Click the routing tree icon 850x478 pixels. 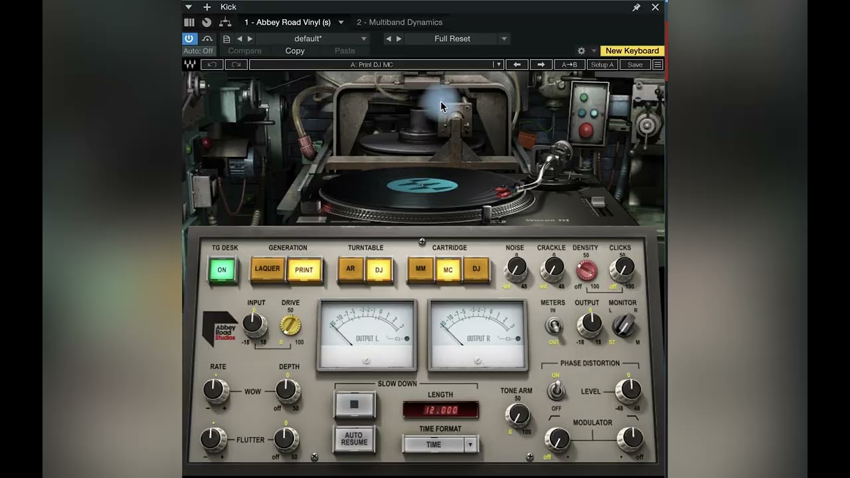point(225,22)
